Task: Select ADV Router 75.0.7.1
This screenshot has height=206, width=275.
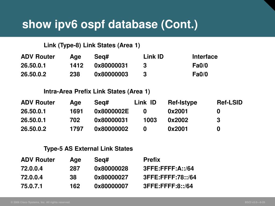Action: tap(32, 186)
